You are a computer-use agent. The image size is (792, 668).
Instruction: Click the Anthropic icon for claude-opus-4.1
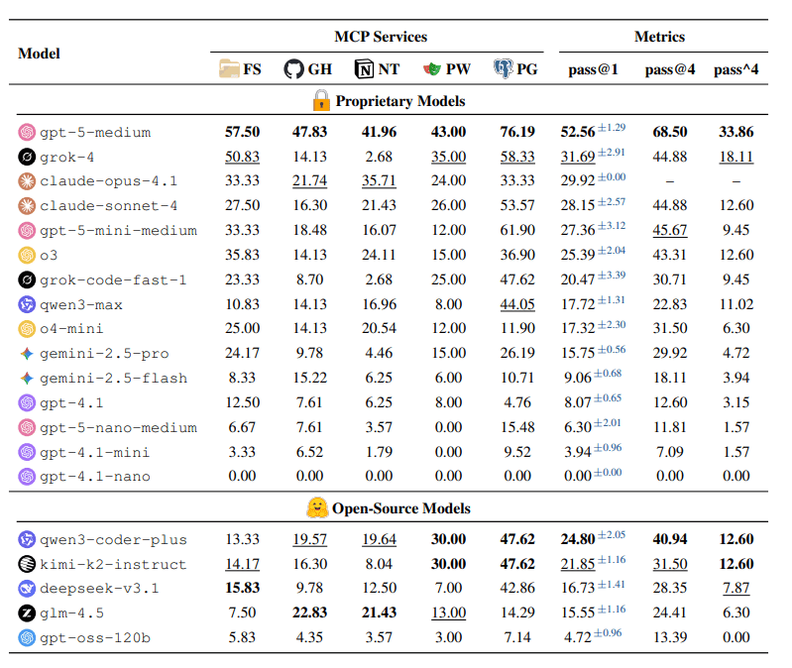[27, 180]
